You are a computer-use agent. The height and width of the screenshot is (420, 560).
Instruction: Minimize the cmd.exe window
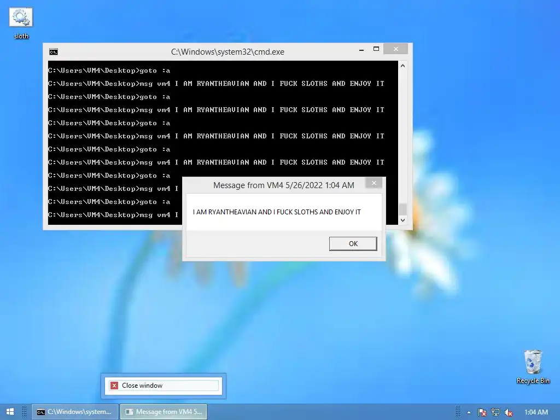click(x=361, y=50)
